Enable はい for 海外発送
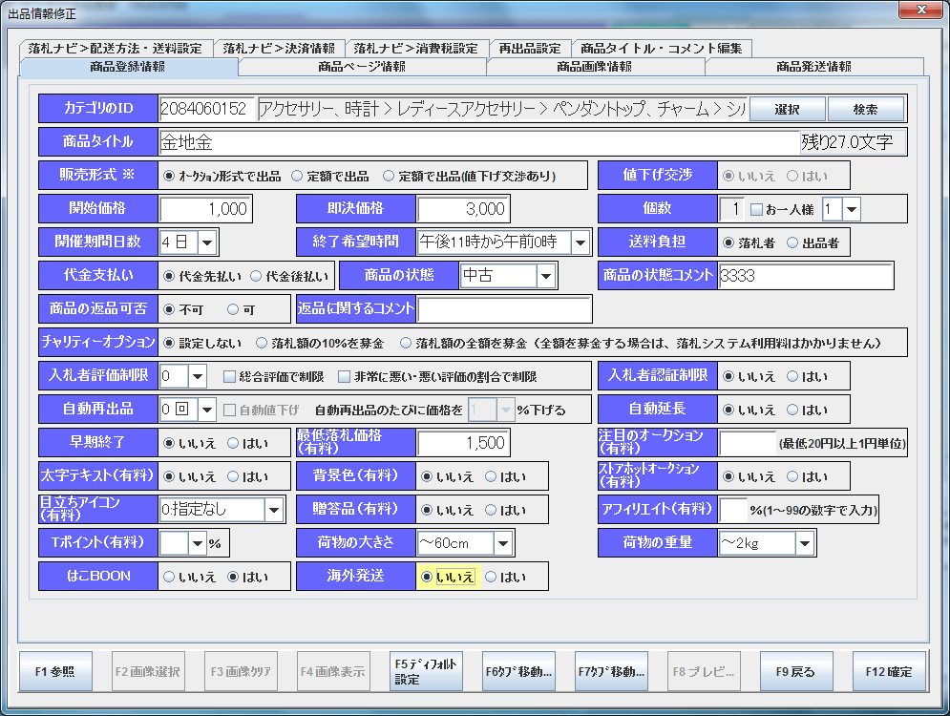This screenshot has height=716, width=950. (491, 577)
